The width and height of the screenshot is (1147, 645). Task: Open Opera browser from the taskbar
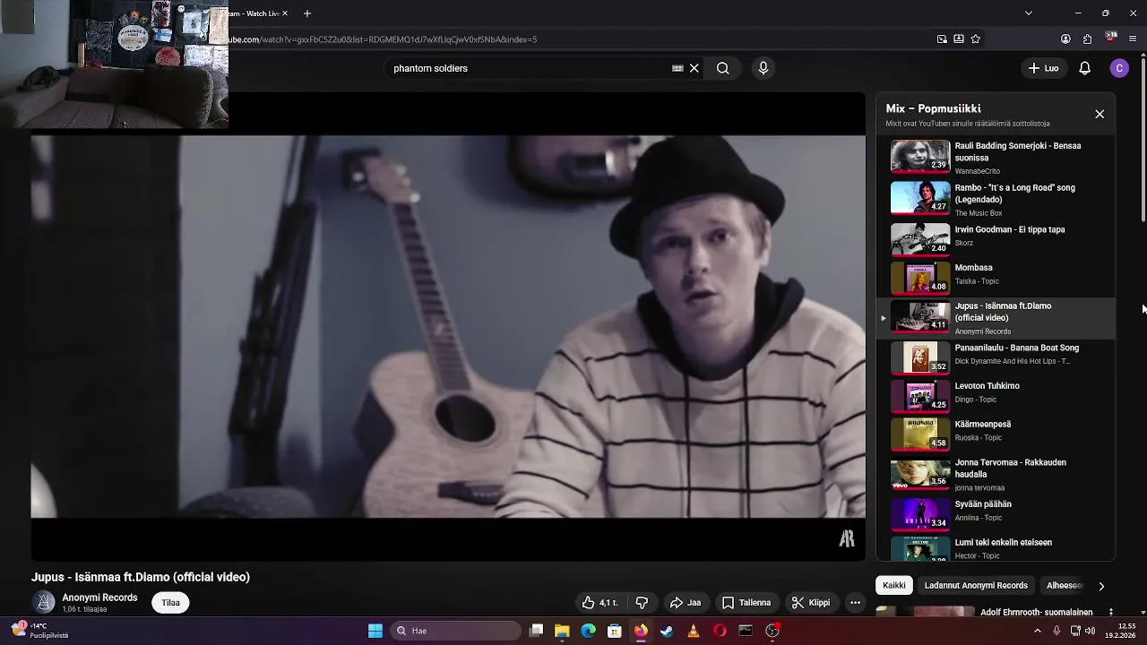pos(720,631)
